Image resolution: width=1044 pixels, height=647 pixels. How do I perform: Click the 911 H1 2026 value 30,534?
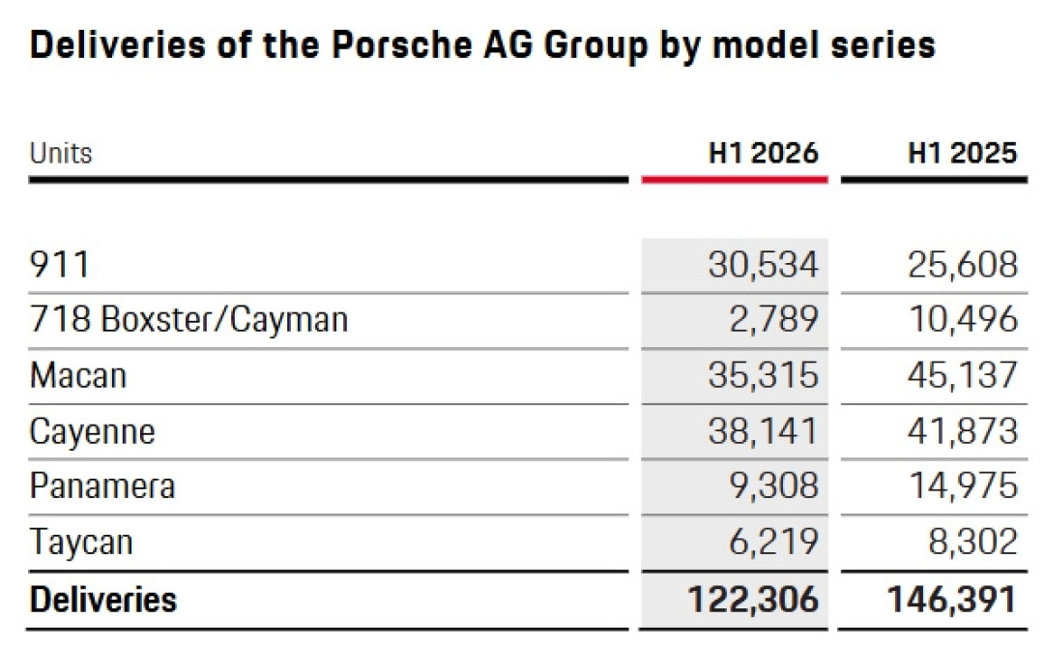click(763, 265)
